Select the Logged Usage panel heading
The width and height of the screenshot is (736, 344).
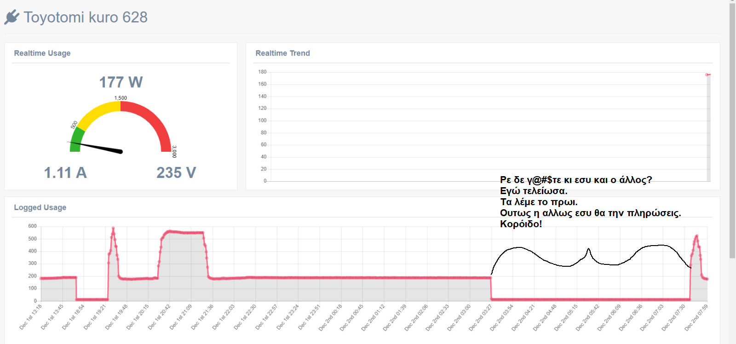coord(40,207)
